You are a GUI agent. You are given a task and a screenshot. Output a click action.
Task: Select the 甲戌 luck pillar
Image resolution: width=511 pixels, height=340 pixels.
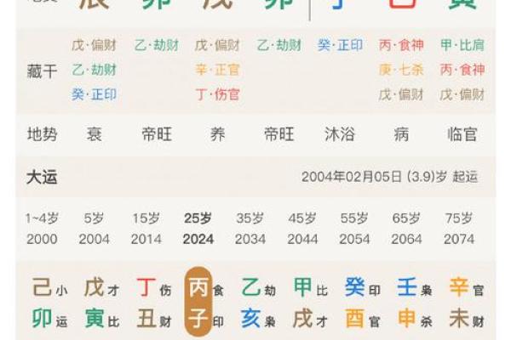(x=310, y=303)
